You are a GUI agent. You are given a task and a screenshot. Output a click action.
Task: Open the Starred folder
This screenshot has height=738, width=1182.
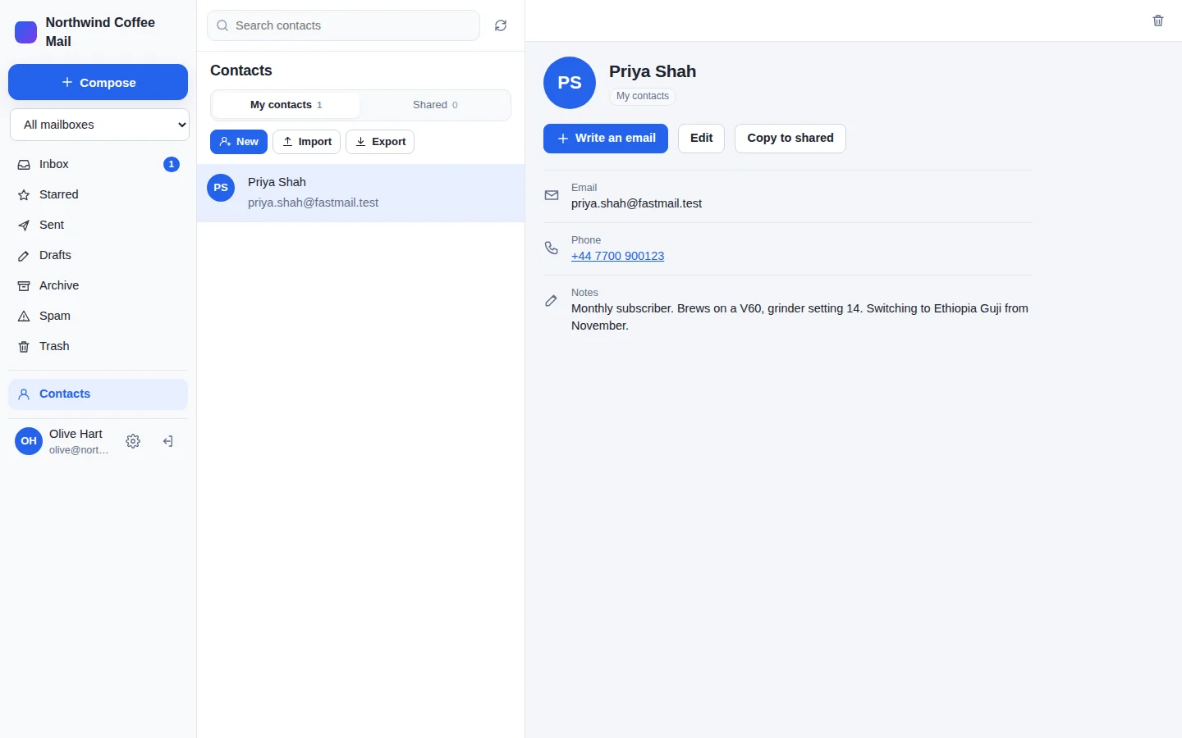[98, 194]
